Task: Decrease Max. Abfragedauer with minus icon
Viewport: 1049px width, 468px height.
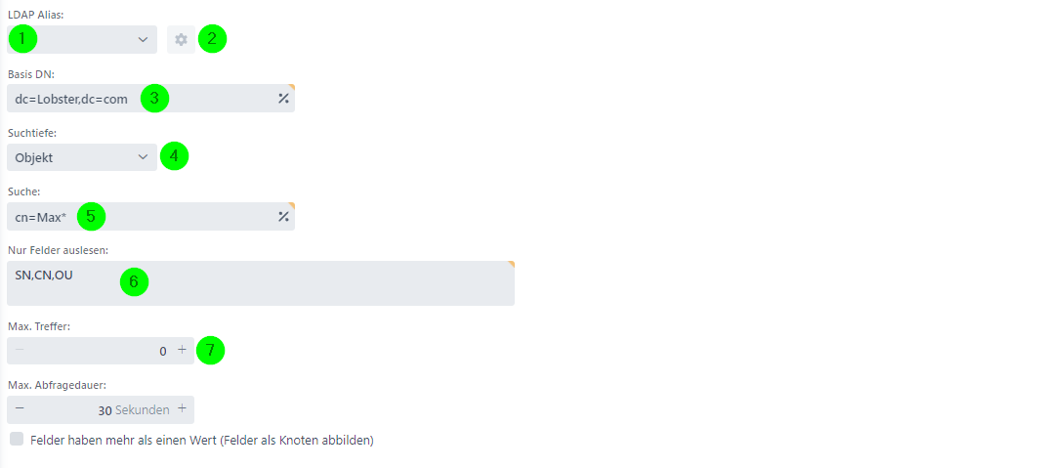Action: 20,409
